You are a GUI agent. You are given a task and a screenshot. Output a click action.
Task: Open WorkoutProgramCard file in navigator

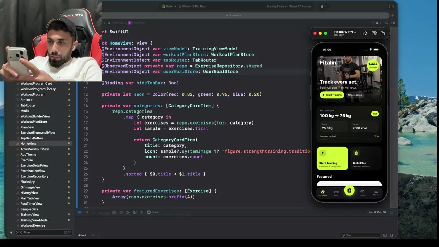[36, 84]
